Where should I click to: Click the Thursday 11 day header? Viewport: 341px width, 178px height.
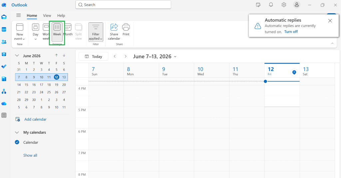(247, 71)
